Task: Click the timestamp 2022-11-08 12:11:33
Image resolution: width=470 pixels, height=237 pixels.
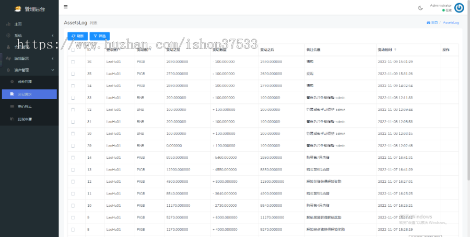Action: click(395, 98)
